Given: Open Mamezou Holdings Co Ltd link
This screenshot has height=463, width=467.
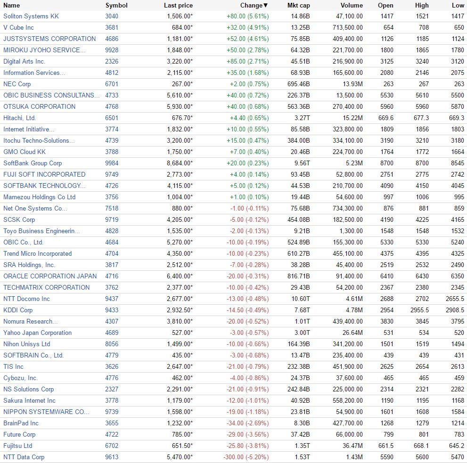Looking at the screenshot, I should tap(39, 197).
